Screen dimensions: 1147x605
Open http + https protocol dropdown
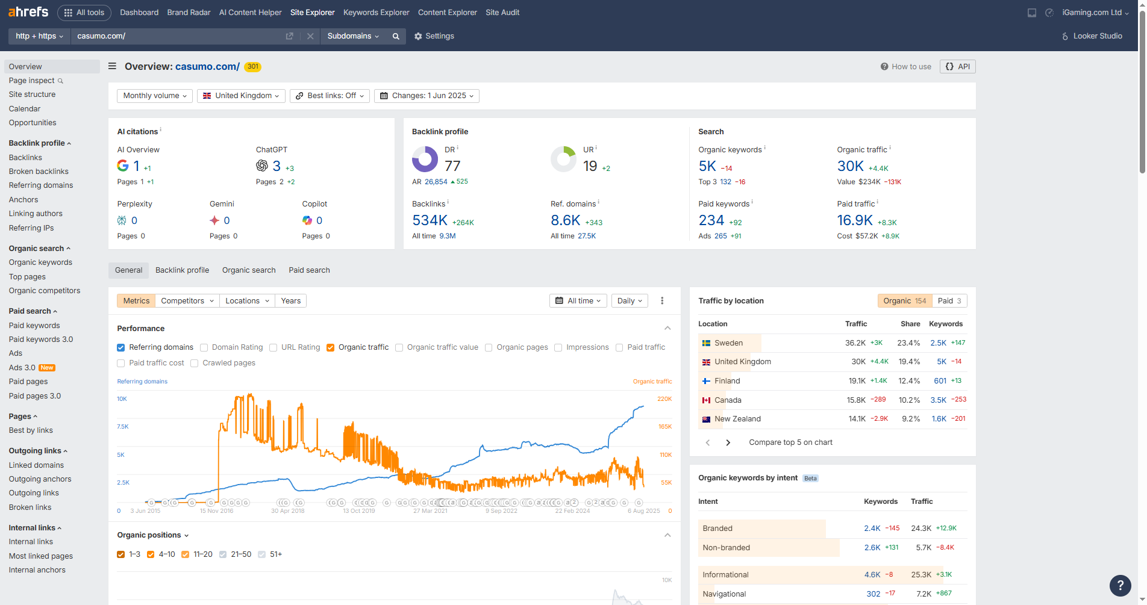point(39,36)
